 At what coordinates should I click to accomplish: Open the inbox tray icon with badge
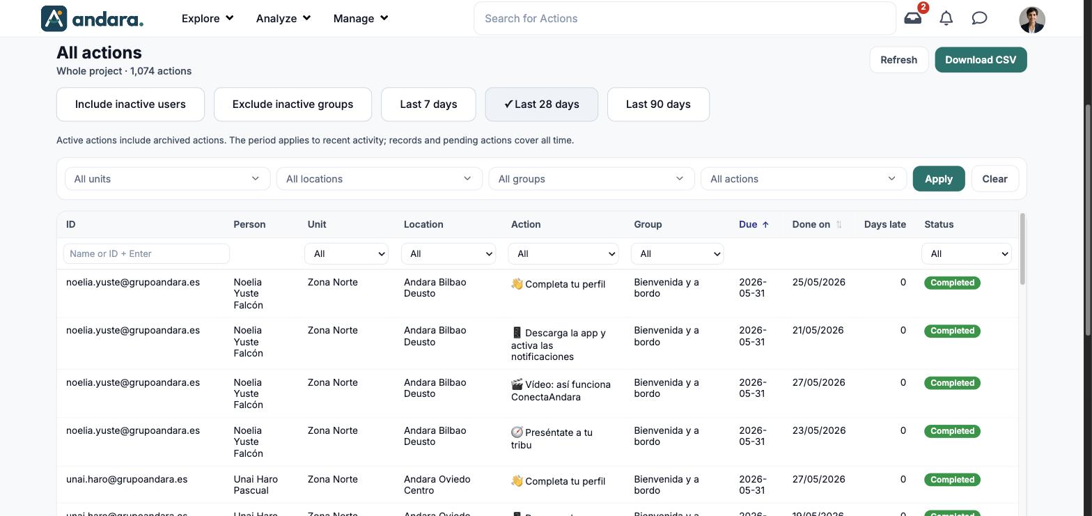[913, 18]
